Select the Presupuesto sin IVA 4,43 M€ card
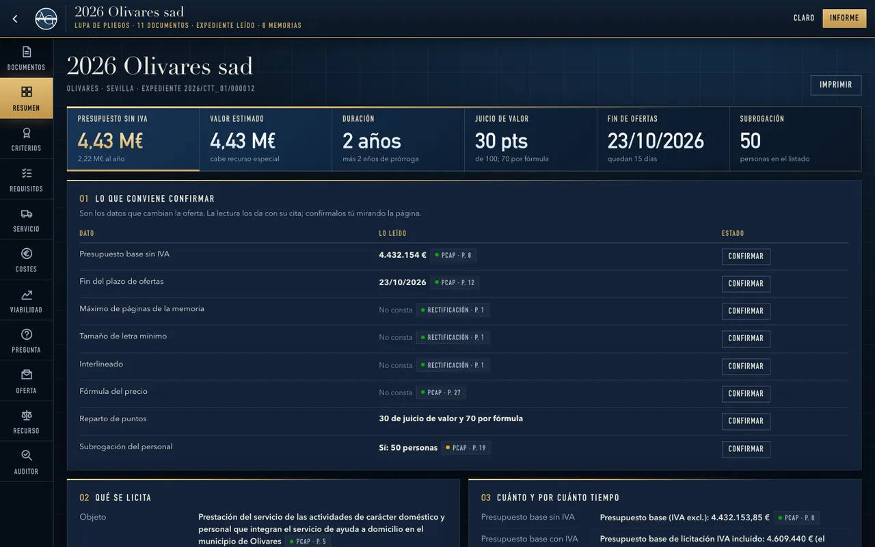Screen dimensions: 875x547 [x=133, y=139]
